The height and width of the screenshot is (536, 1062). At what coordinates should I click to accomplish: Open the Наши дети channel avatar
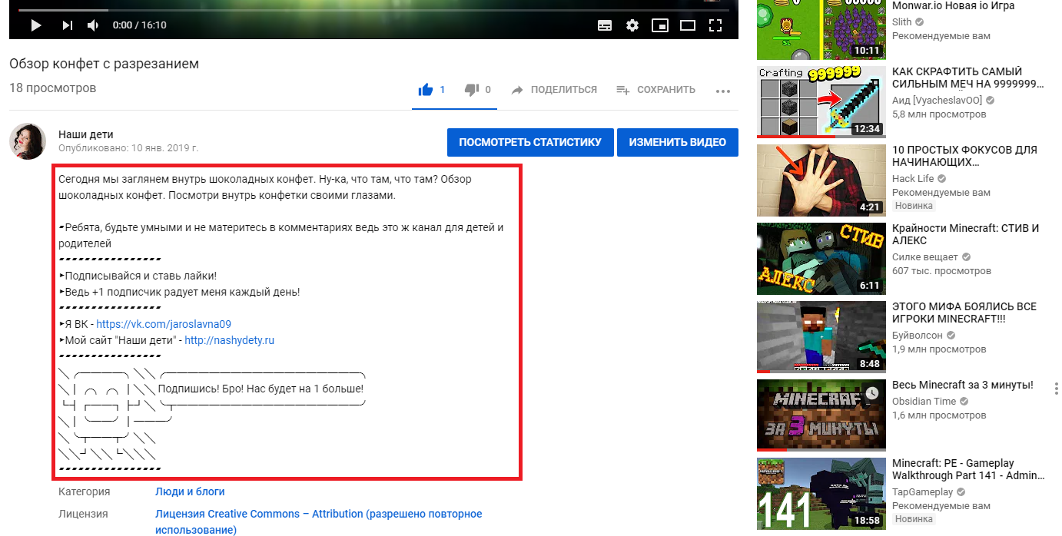click(28, 141)
